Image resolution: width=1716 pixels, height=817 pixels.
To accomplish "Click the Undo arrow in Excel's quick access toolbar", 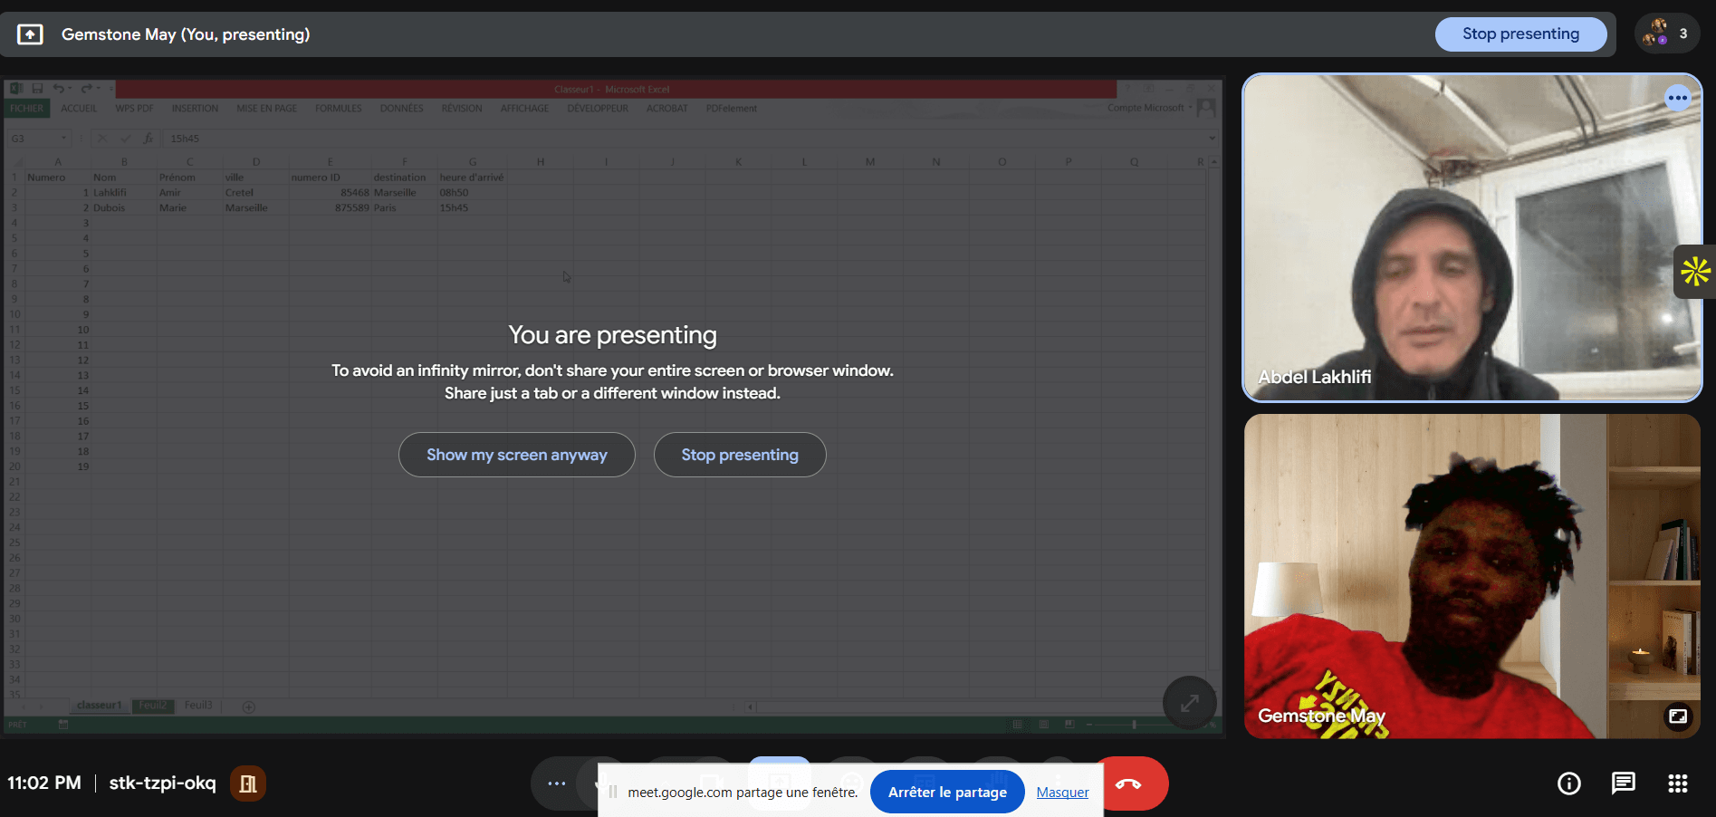I will (59, 89).
